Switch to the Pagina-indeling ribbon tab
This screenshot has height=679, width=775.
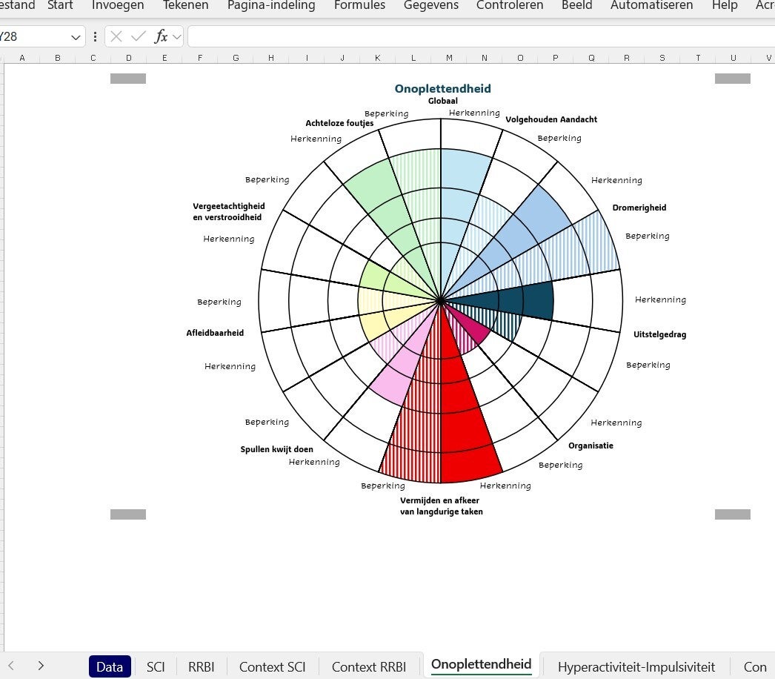[x=271, y=5]
